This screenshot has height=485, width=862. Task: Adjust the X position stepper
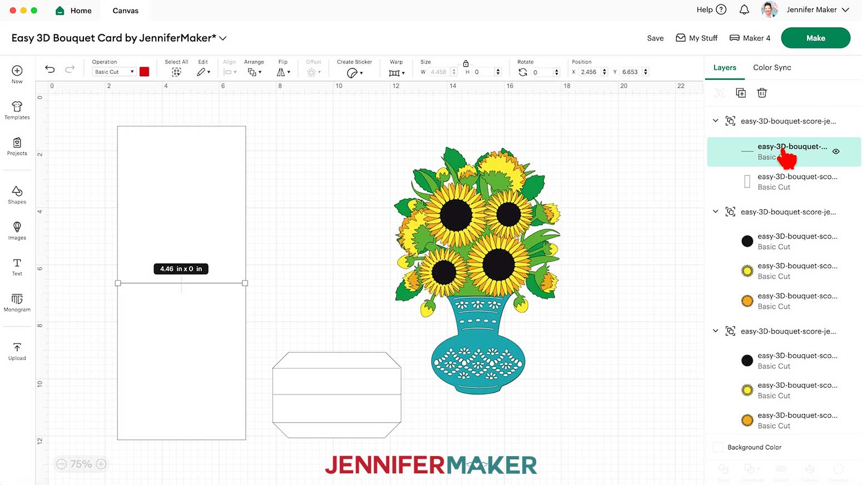pos(605,72)
